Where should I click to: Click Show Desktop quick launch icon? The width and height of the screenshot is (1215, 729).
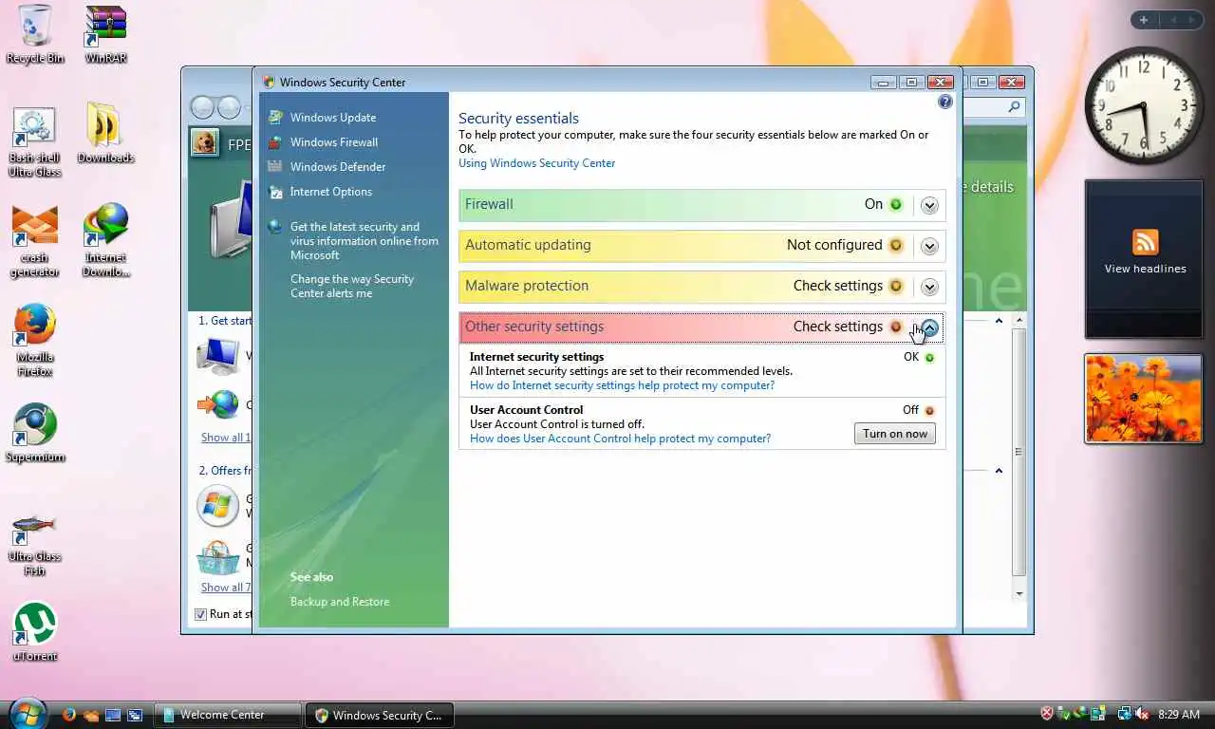pos(113,715)
